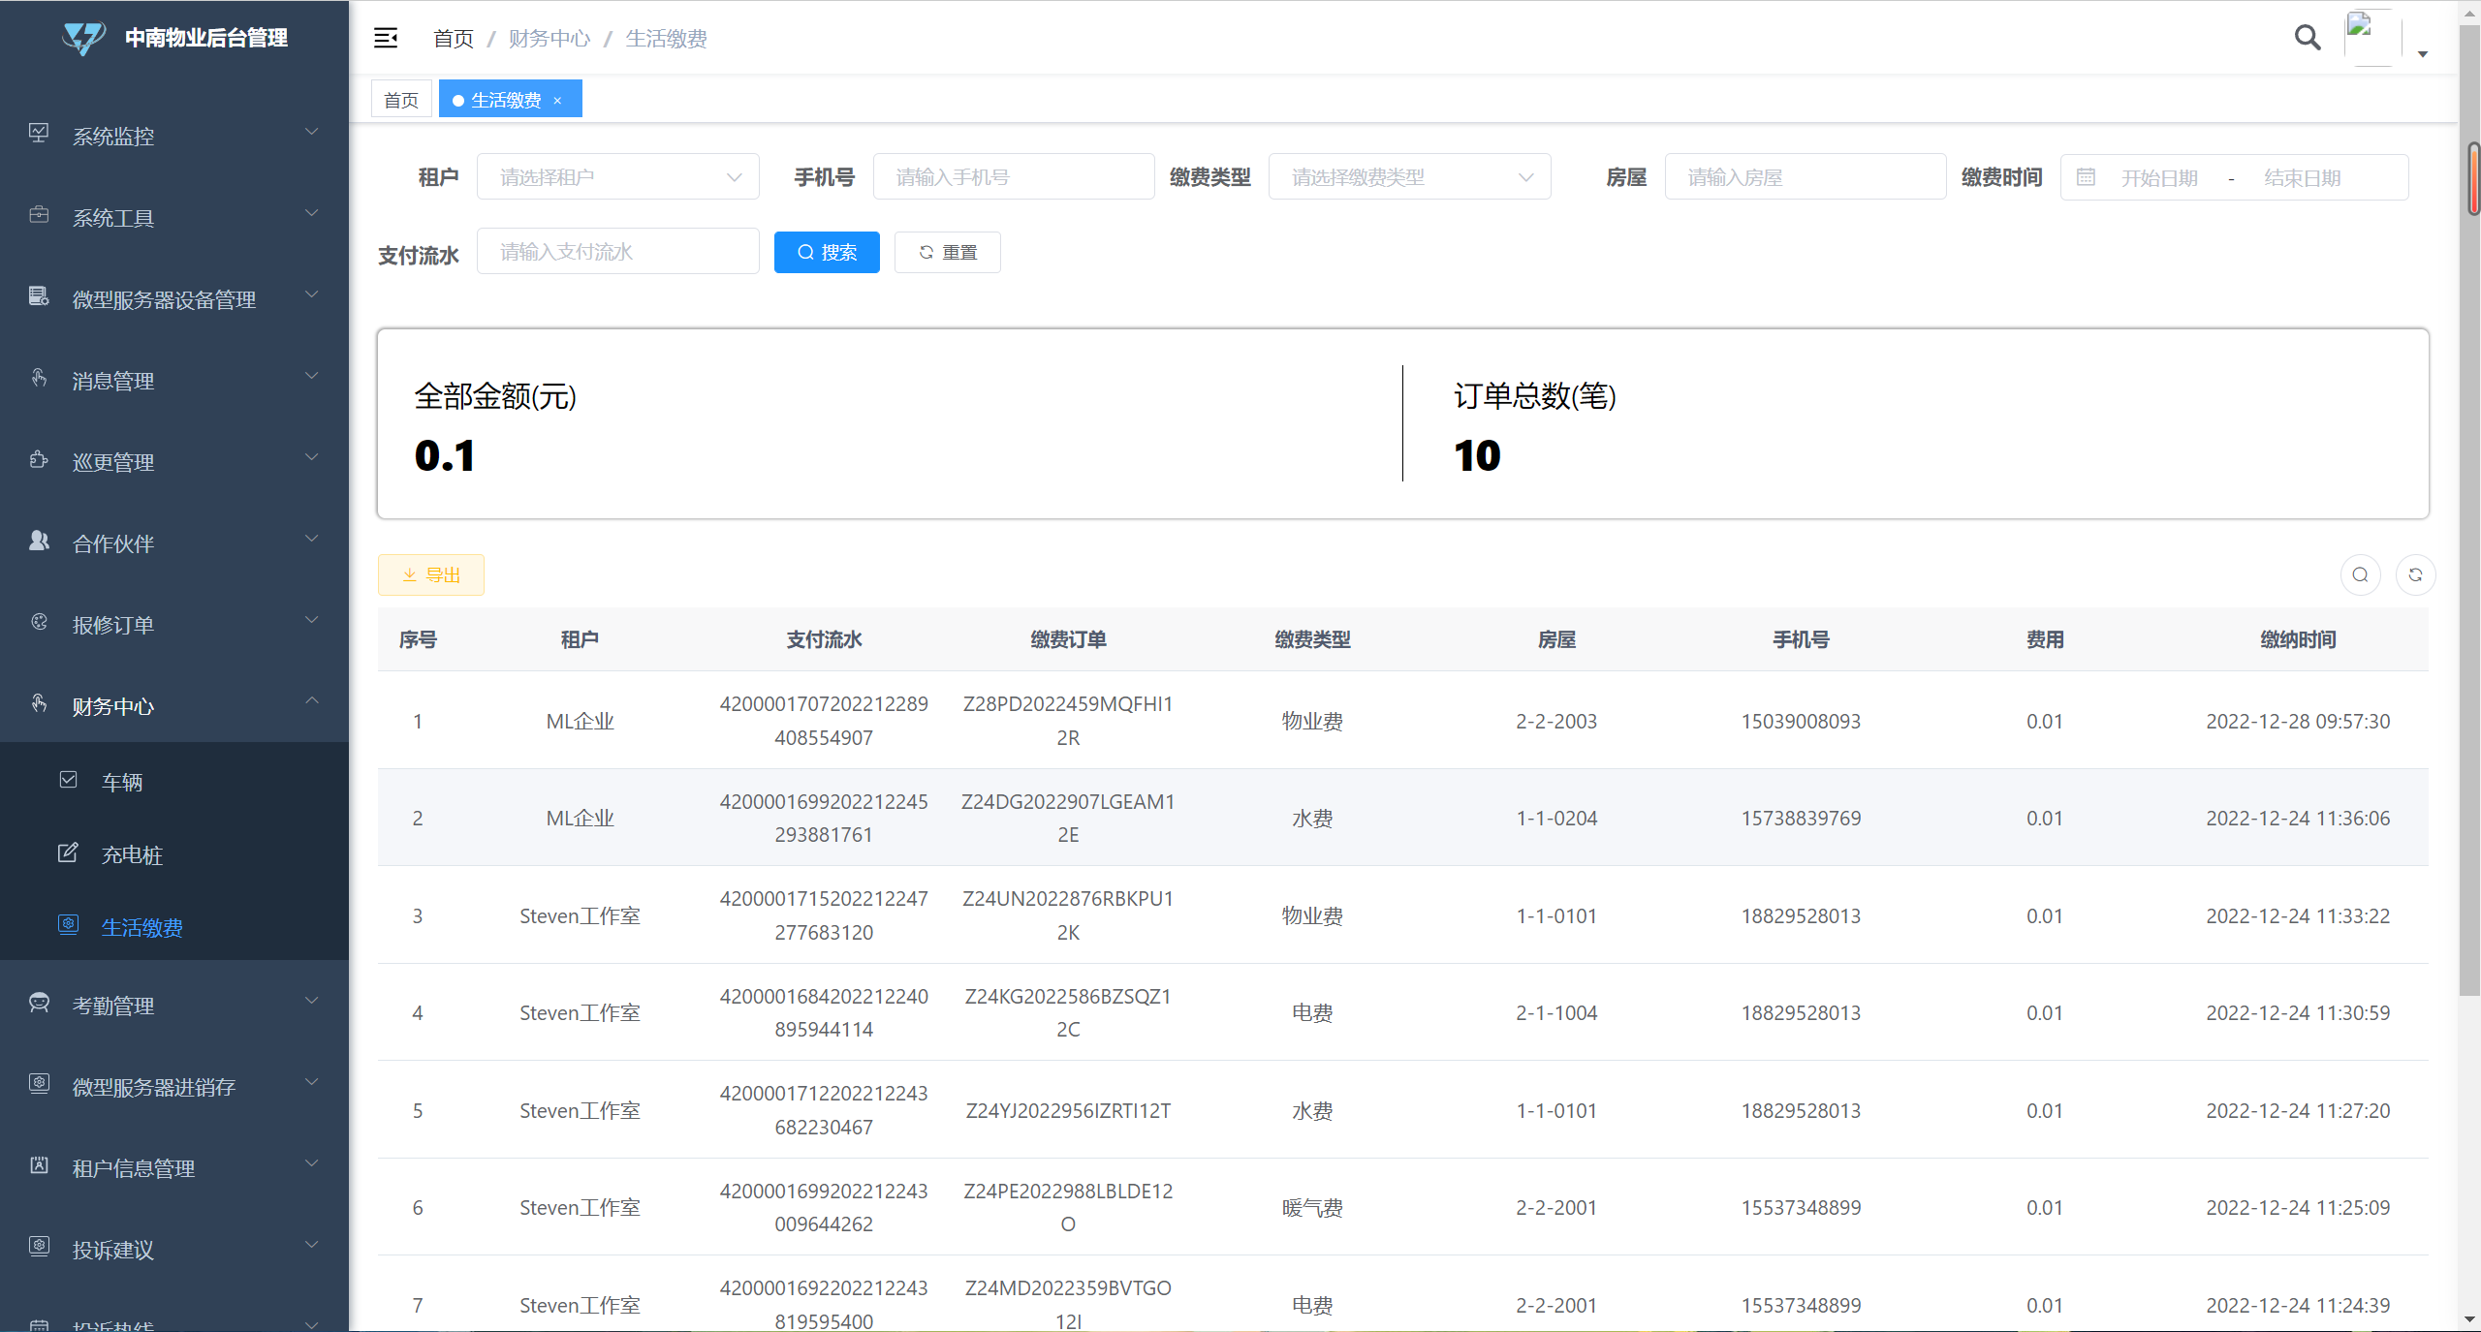Open 合作伙伴 menu item
This screenshot has width=2481, height=1332.
point(174,542)
